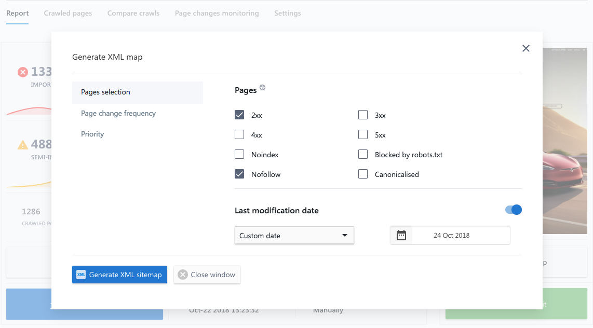Go to the Priority section
Screen dimensions: 593x328
pos(92,134)
